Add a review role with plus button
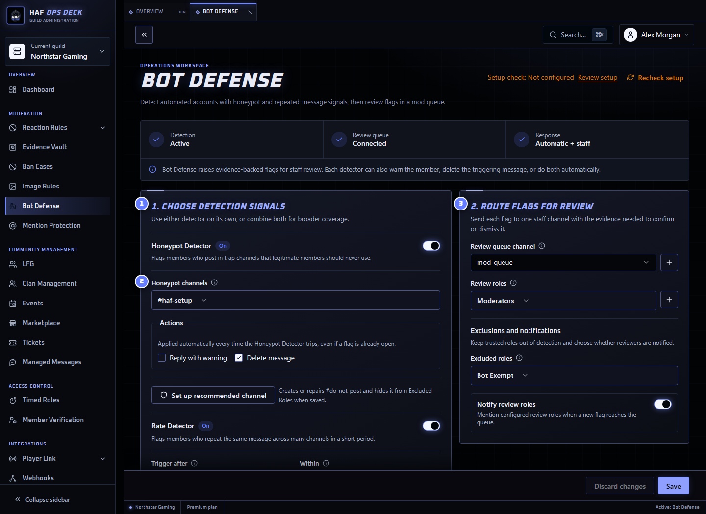 [x=669, y=300]
